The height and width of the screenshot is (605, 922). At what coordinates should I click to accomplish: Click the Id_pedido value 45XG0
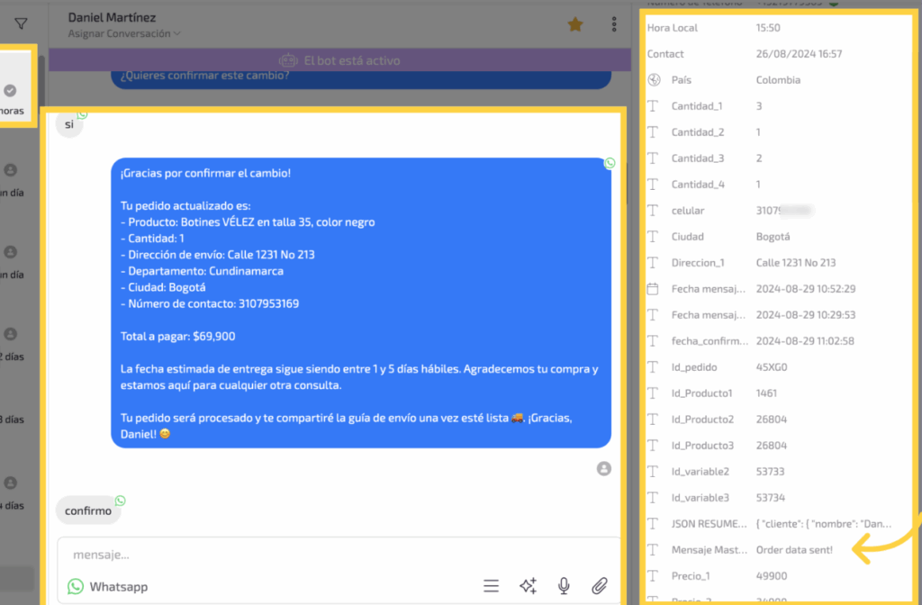coord(772,367)
